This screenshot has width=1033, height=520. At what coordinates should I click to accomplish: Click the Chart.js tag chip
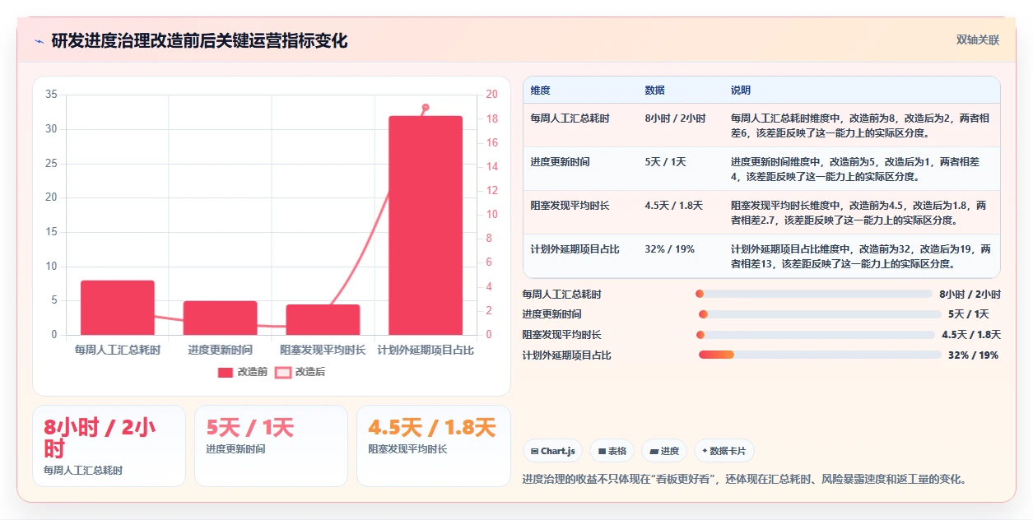point(552,451)
